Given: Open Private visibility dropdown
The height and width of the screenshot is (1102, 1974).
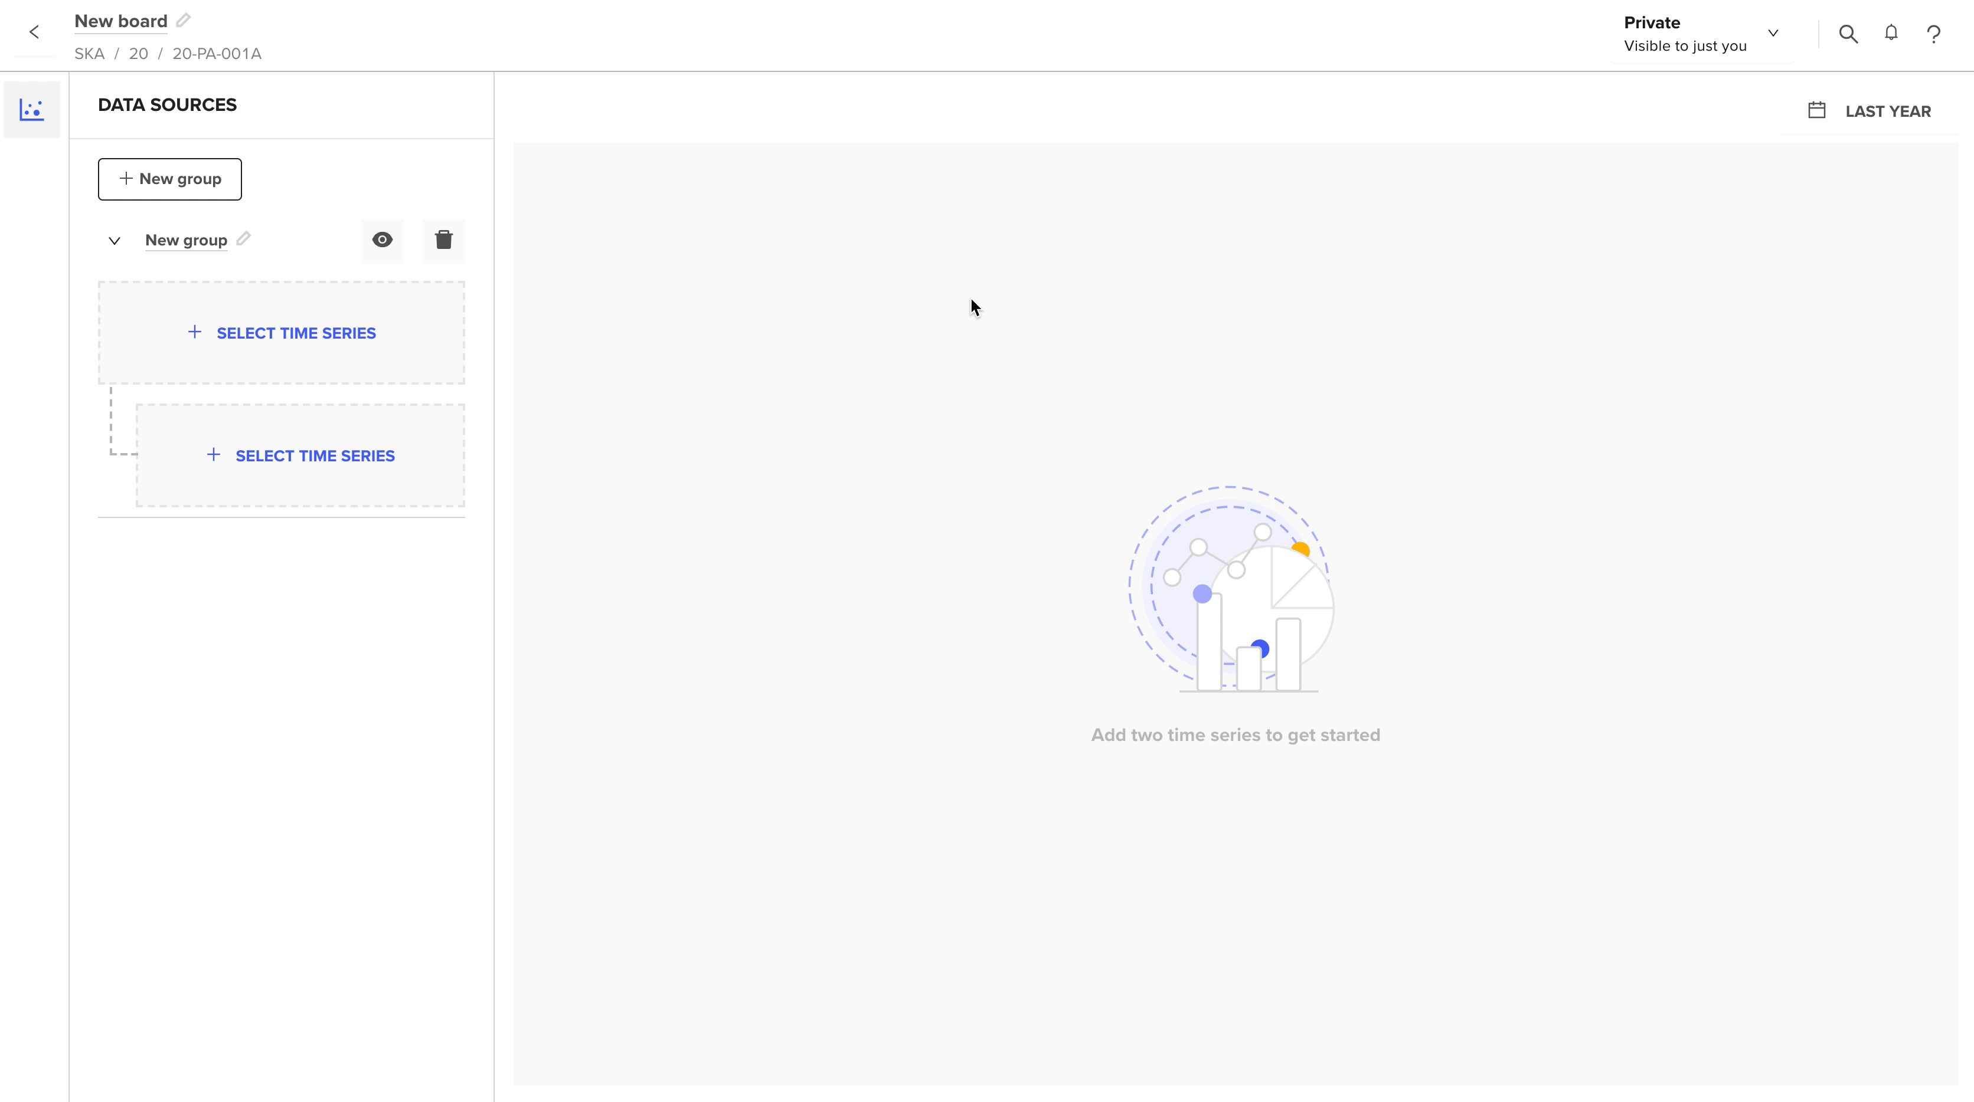Looking at the screenshot, I should [1702, 34].
